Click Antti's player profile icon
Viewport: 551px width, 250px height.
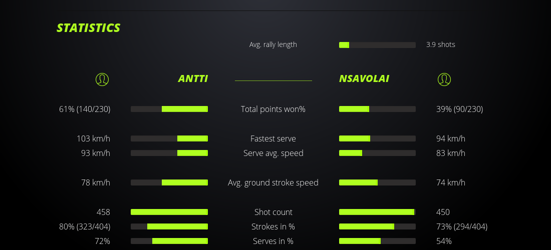tap(102, 79)
